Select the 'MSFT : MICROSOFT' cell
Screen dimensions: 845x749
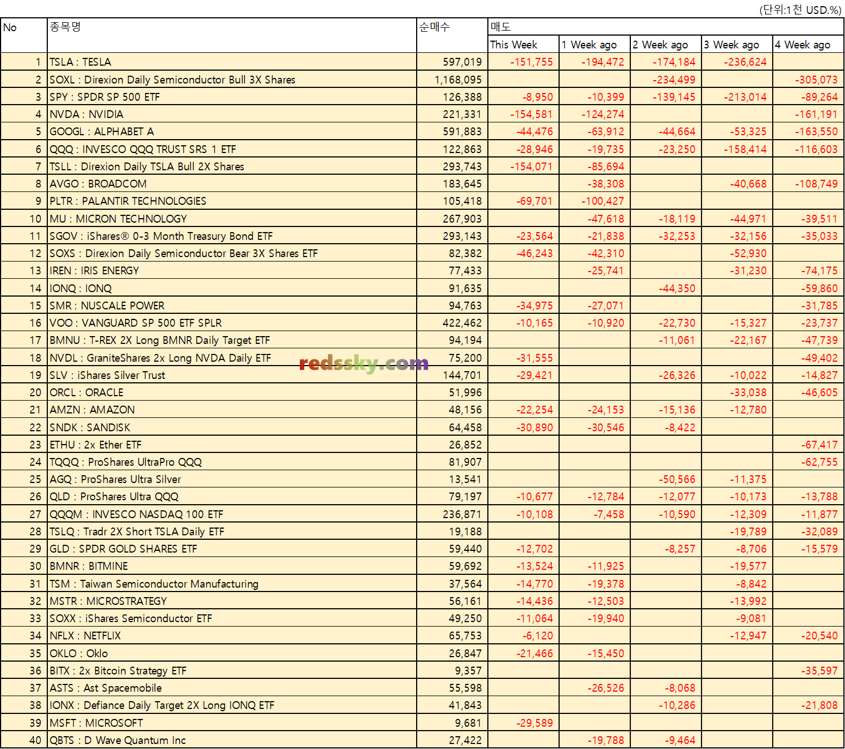point(232,723)
